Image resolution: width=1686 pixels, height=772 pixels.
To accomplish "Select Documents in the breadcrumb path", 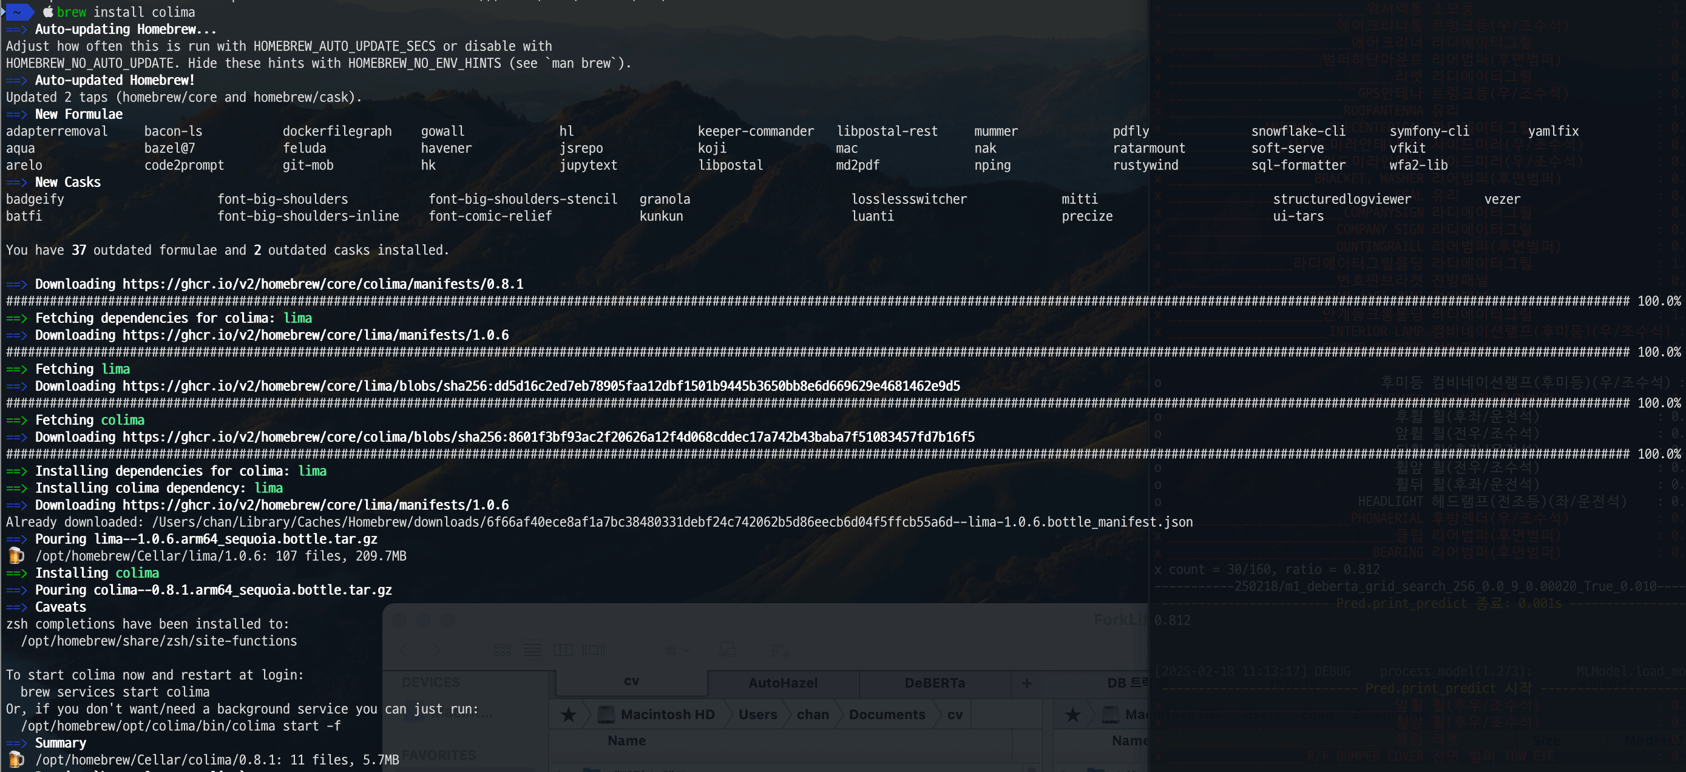I will (x=886, y=715).
